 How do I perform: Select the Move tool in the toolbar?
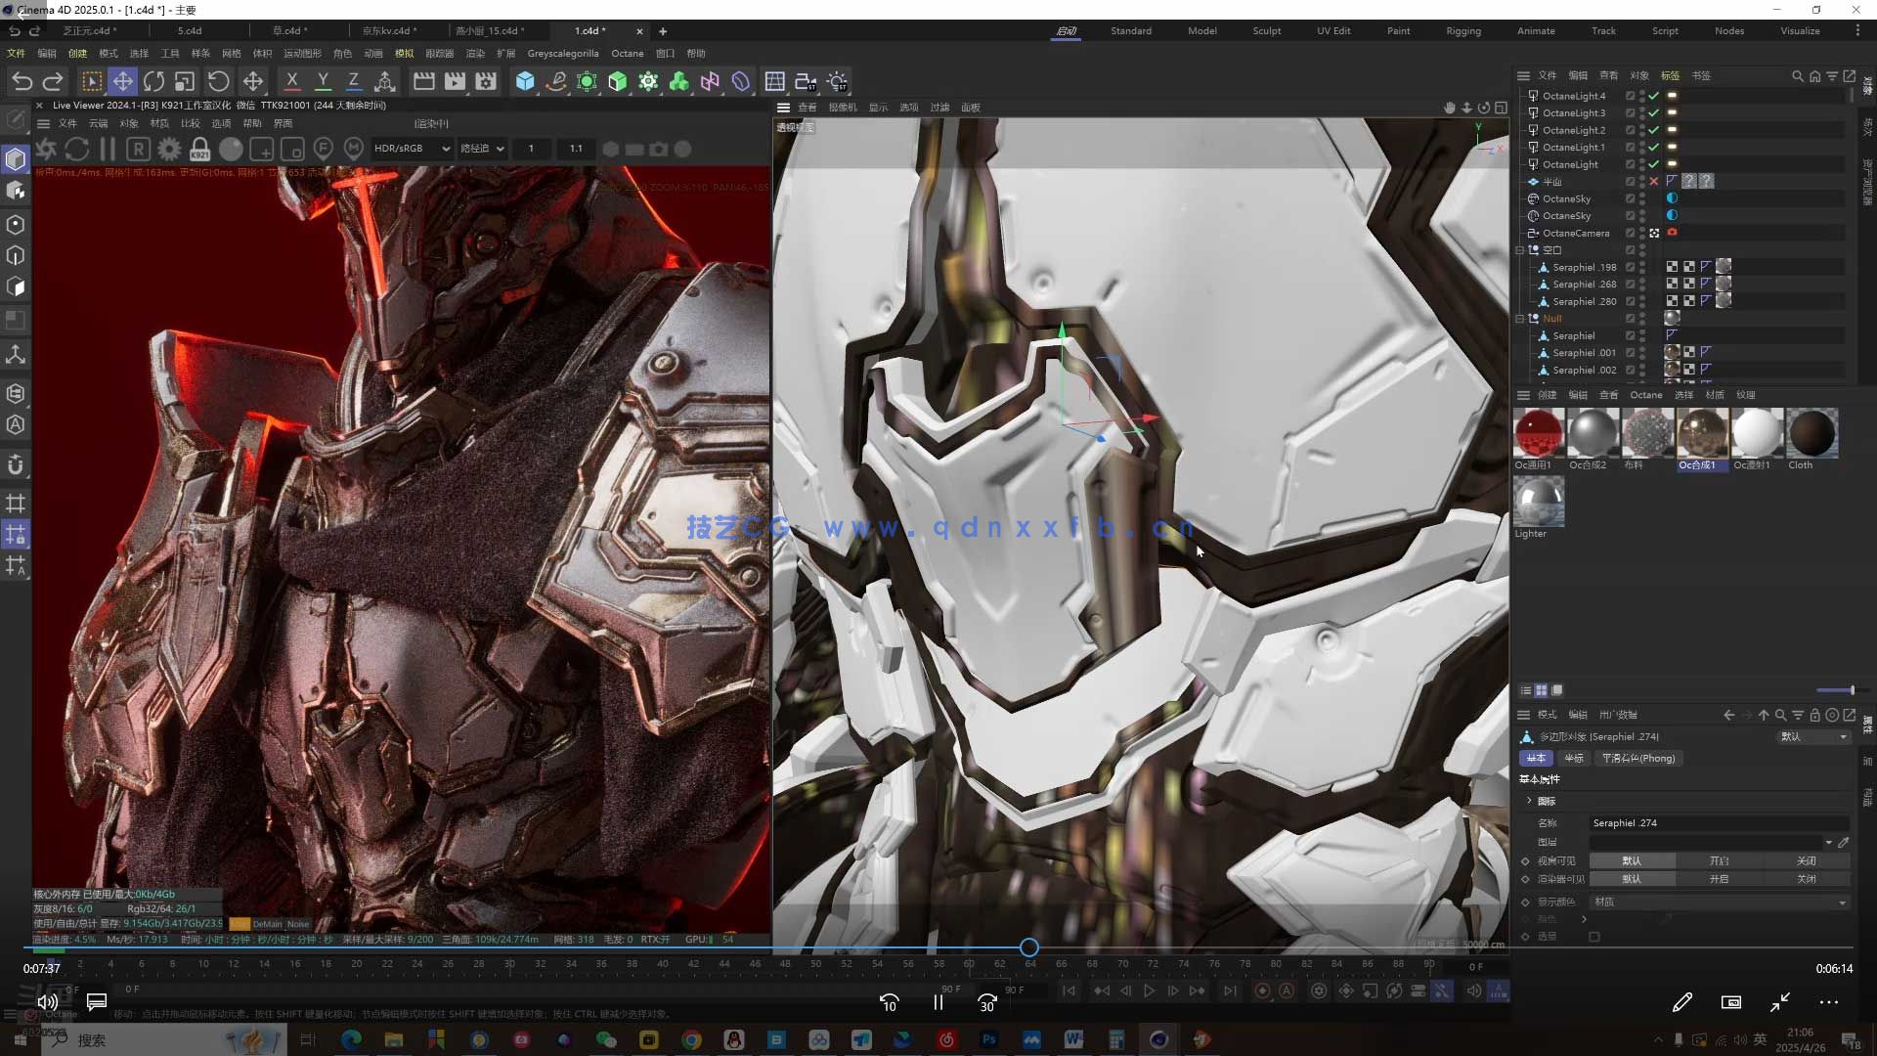[x=122, y=81]
